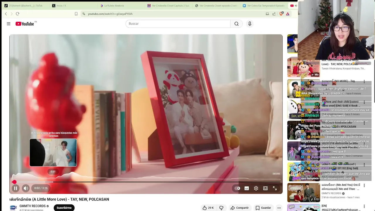This screenshot has width=375, height=211.
Task: Toggle subtitles/closed captions
Action: click(247, 188)
